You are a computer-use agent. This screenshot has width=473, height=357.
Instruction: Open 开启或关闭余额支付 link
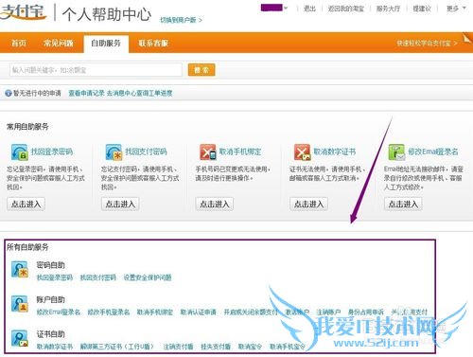coord(251,312)
